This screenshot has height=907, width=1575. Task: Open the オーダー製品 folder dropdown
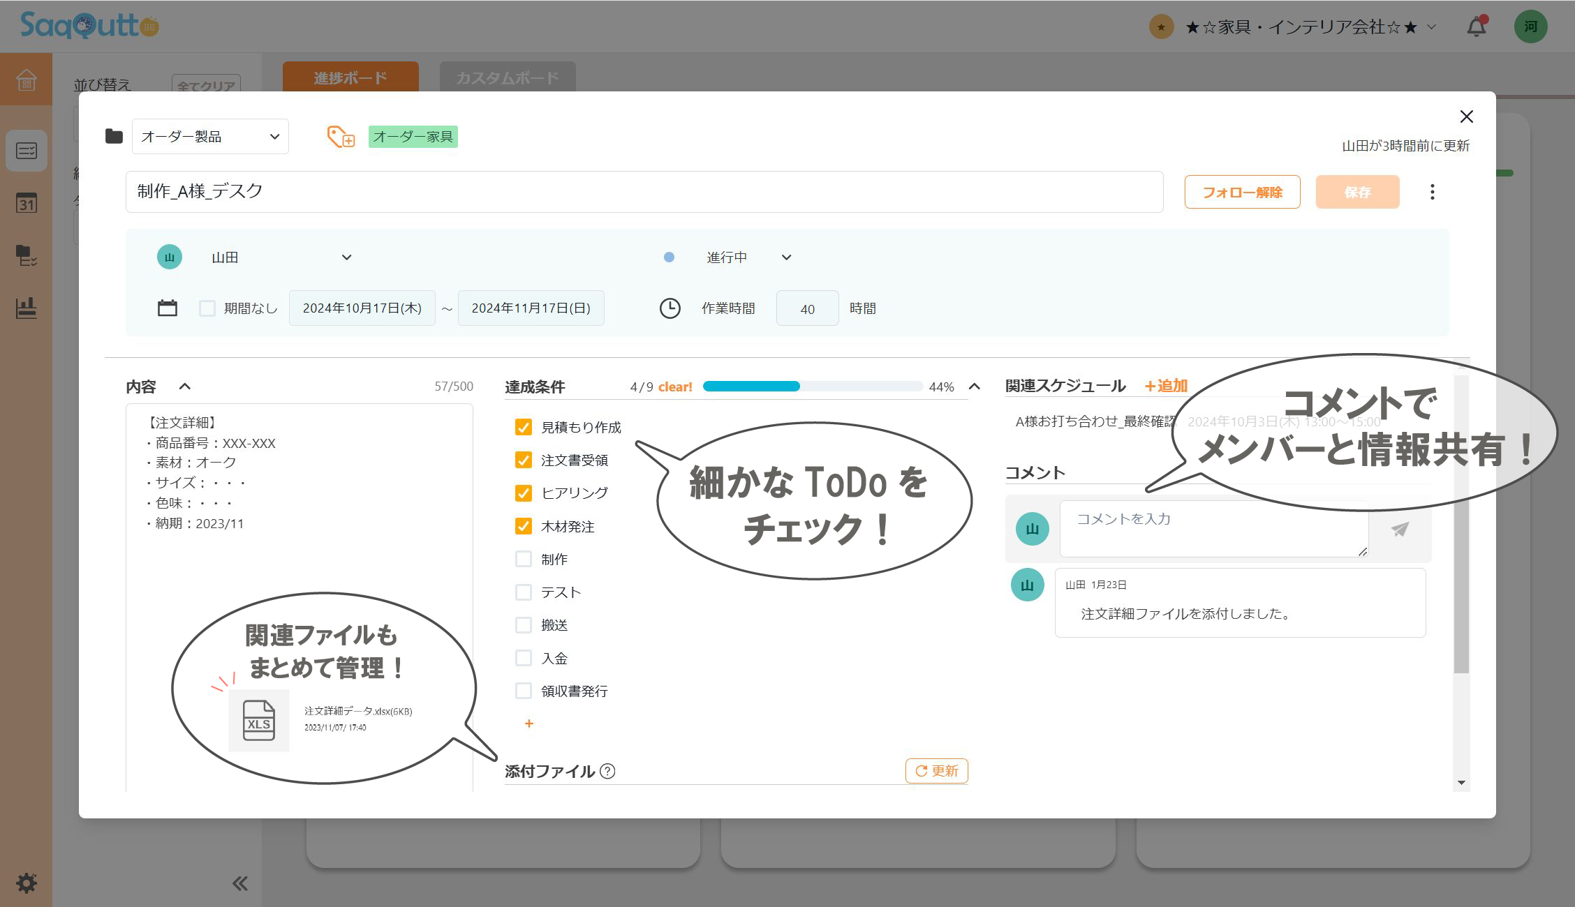point(210,137)
